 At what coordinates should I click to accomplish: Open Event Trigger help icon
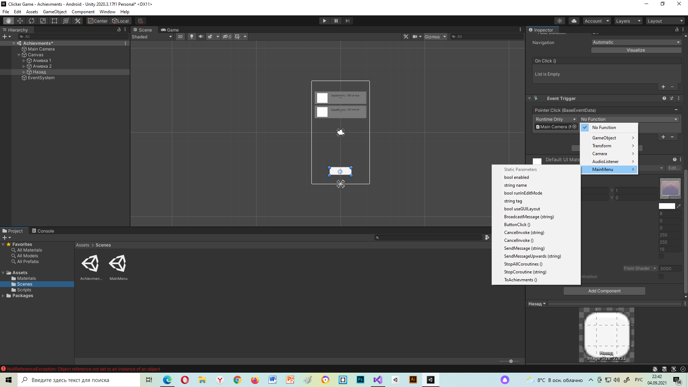pyautogui.click(x=664, y=98)
